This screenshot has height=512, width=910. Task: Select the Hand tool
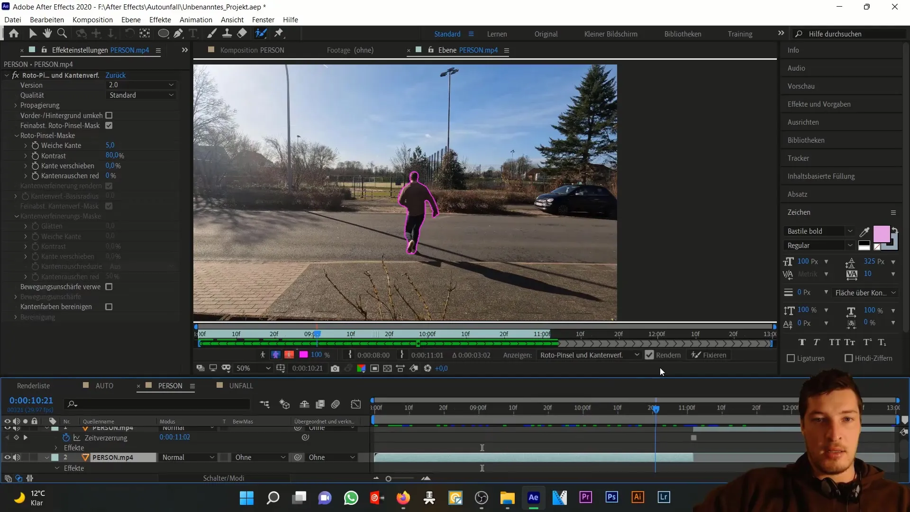(x=47, y=33)
